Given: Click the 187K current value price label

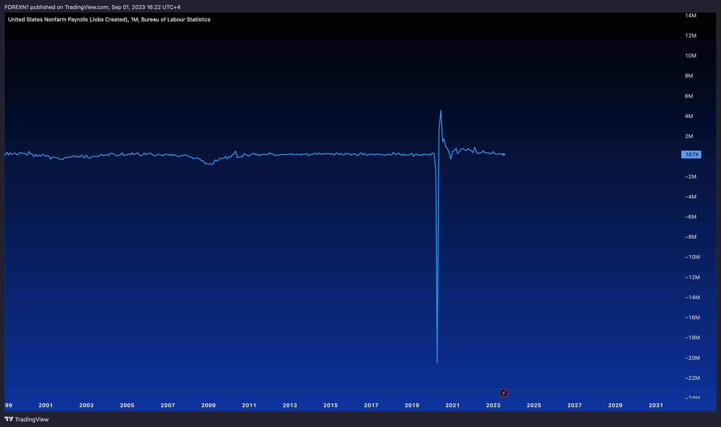Looking at the screenshot, I should tap(691, 155).
